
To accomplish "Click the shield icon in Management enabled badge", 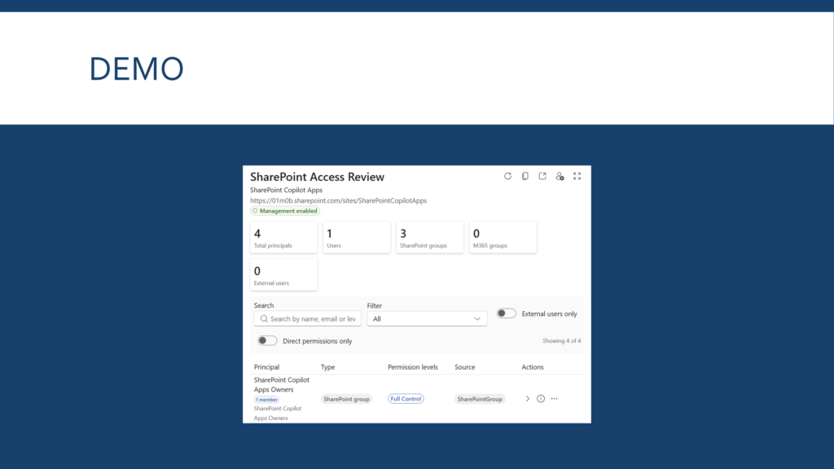I will click(255, 211).
